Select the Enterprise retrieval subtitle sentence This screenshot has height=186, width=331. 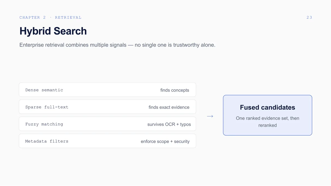(117, 45)
